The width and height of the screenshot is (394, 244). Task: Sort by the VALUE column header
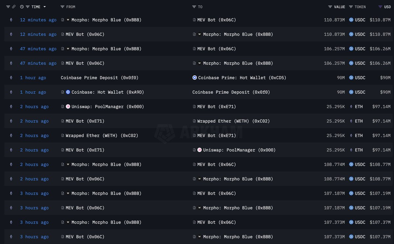[x=339, y=7]
